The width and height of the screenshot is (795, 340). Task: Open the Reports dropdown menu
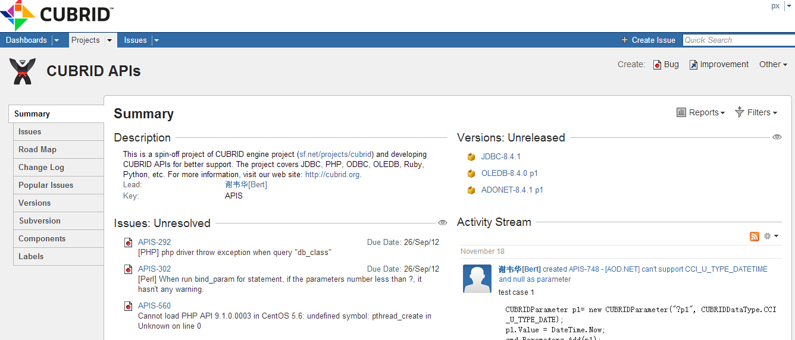(701, 112)
